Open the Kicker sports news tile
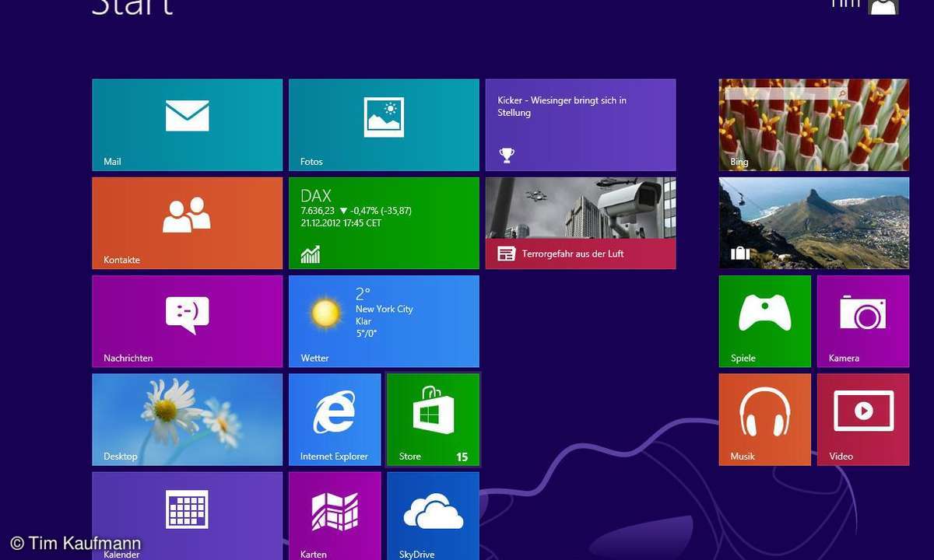The height and width of the screenshot is (560, 934). coord(581,125)
